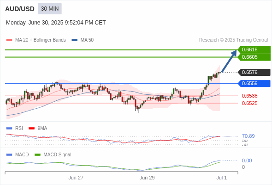Viewport: 272px width, 185px height.
Task: Click the AUD/USD pair title
Action: pyautogui.click(x=20, y=9)
